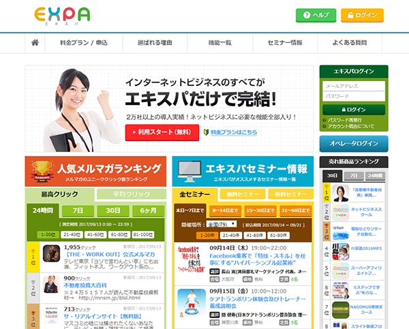Screen dimensions: 409x329
Task: Select the 31〜60日まで seminar tab
Action: (x=296, y=210)
